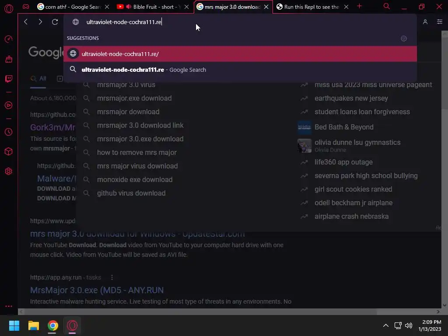The width and height of the screenshot is (448, 336).
Task: Open a new tab with plus
Action: 360,6
